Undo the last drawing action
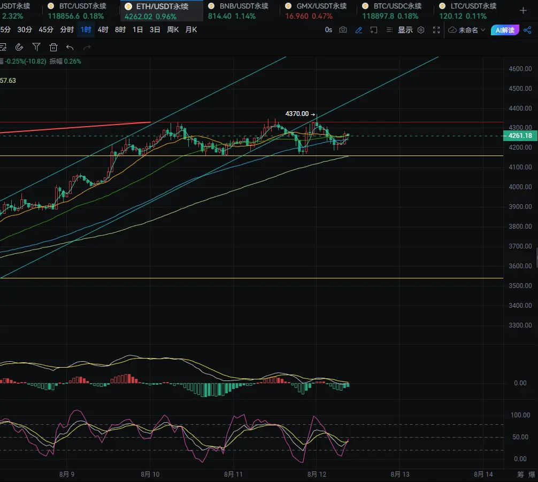The height and width of the screenshot is (482, 538). click(x=70, y=48)
